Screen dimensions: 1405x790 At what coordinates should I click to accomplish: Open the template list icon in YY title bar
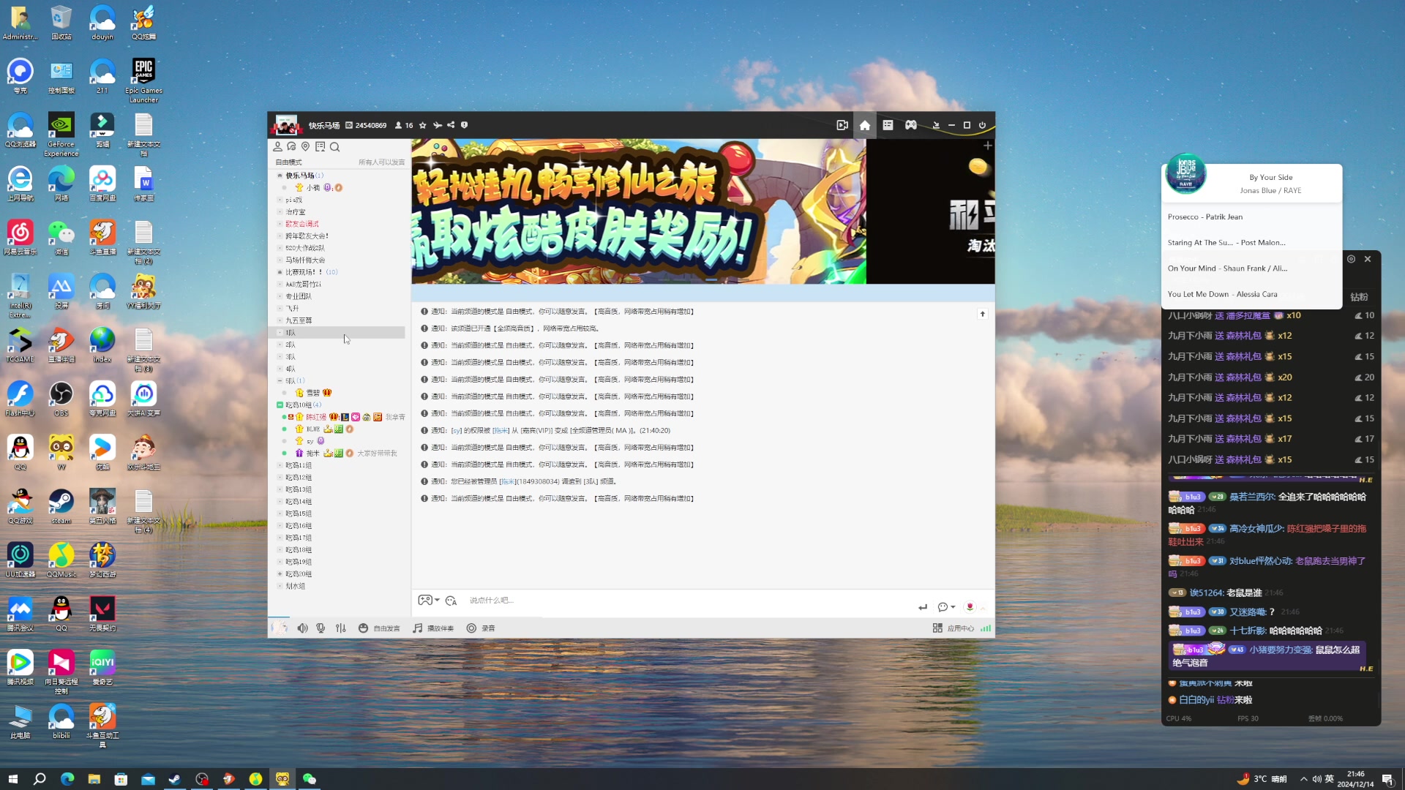888,125
